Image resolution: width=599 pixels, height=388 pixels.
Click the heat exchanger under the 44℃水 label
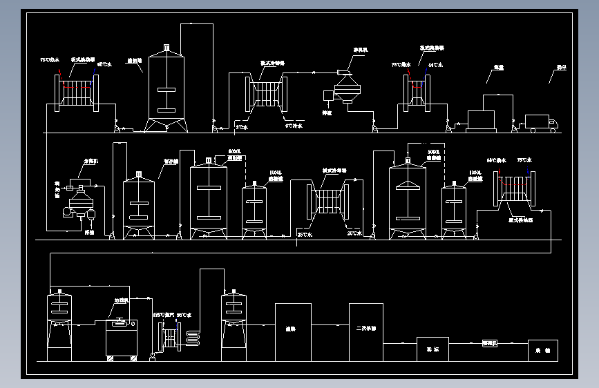tap(417, 93)
